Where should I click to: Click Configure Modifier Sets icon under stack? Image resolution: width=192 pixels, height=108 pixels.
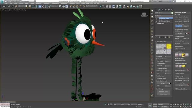(x=169, y=37)
